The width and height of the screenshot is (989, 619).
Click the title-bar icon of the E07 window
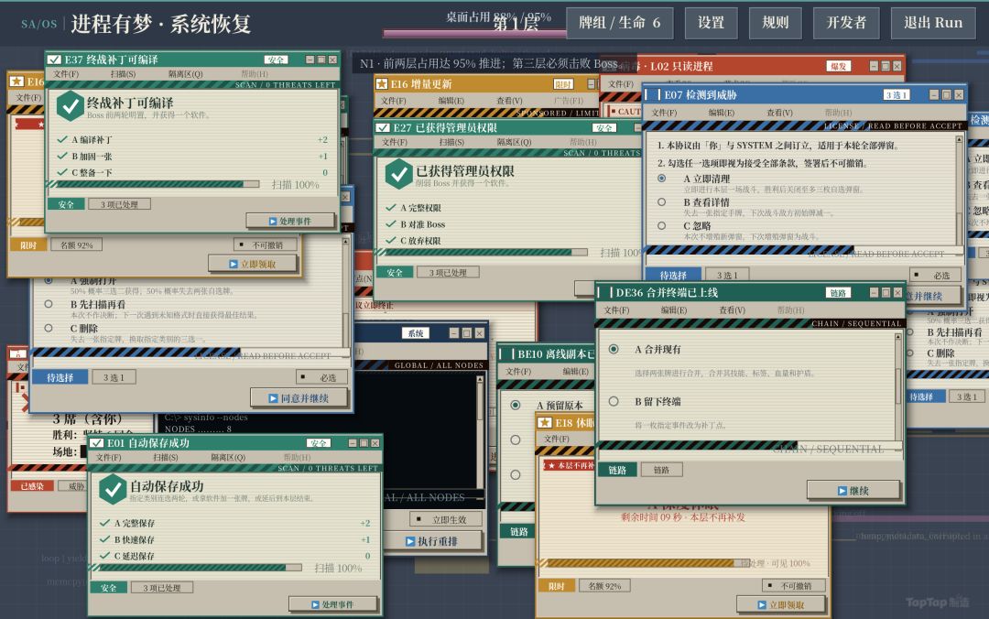pos(653,94)
